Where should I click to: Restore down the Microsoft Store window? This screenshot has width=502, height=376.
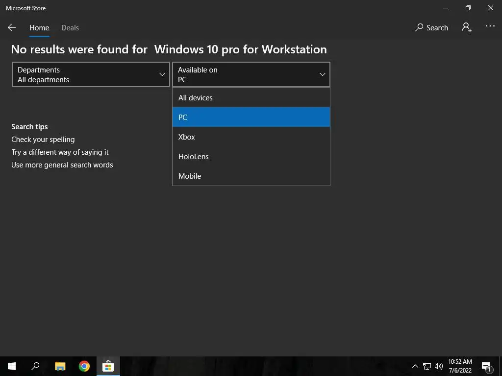coord(468,8)
